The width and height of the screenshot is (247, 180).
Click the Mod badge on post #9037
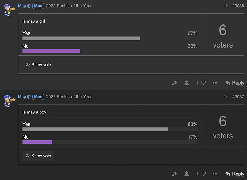tap(38, 97)
